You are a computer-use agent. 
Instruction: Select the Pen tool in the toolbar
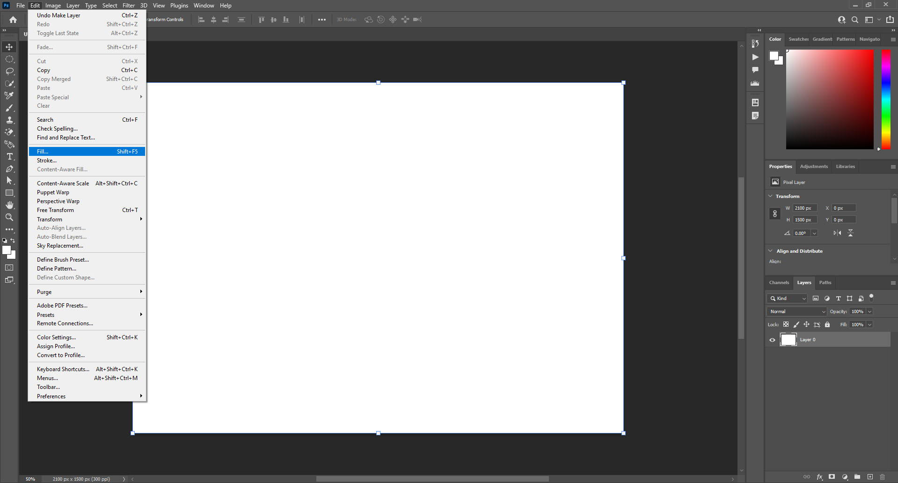coord(9,169)
